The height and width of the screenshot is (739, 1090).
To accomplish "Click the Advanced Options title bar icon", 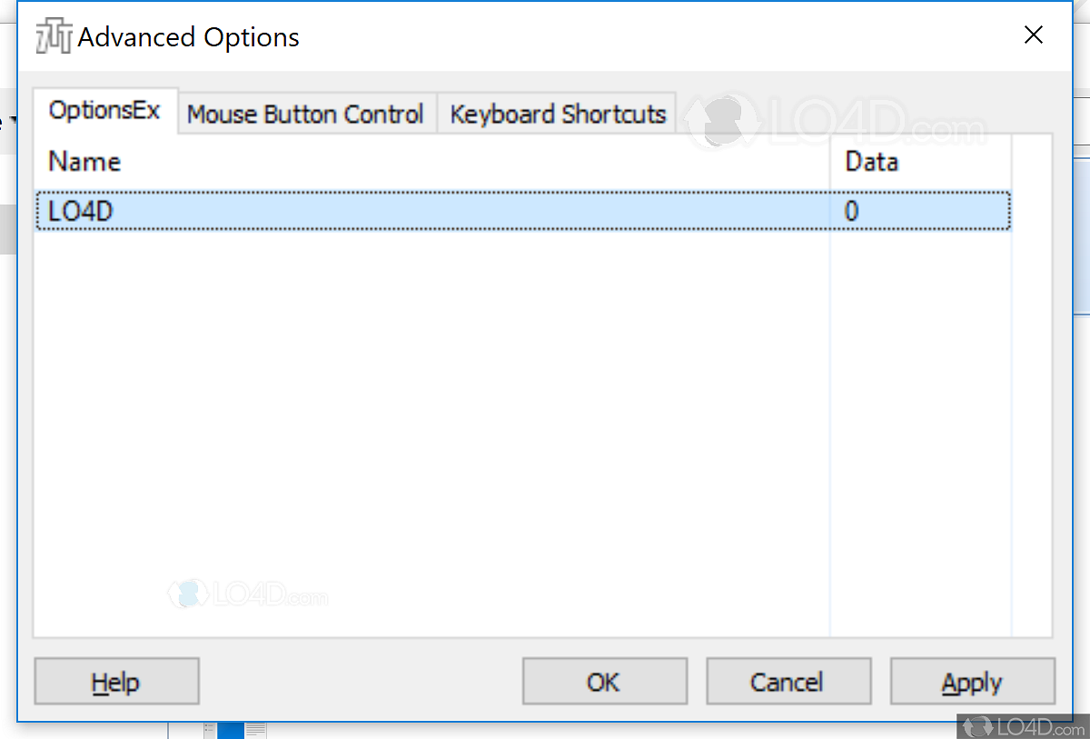I will [x=52, y=36].
